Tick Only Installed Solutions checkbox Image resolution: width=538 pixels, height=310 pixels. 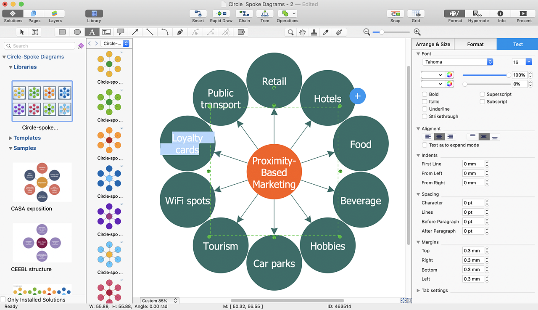click(3, 300)
